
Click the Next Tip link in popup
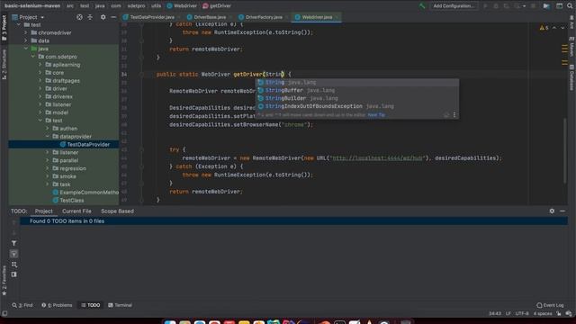(x=376, y=115)
